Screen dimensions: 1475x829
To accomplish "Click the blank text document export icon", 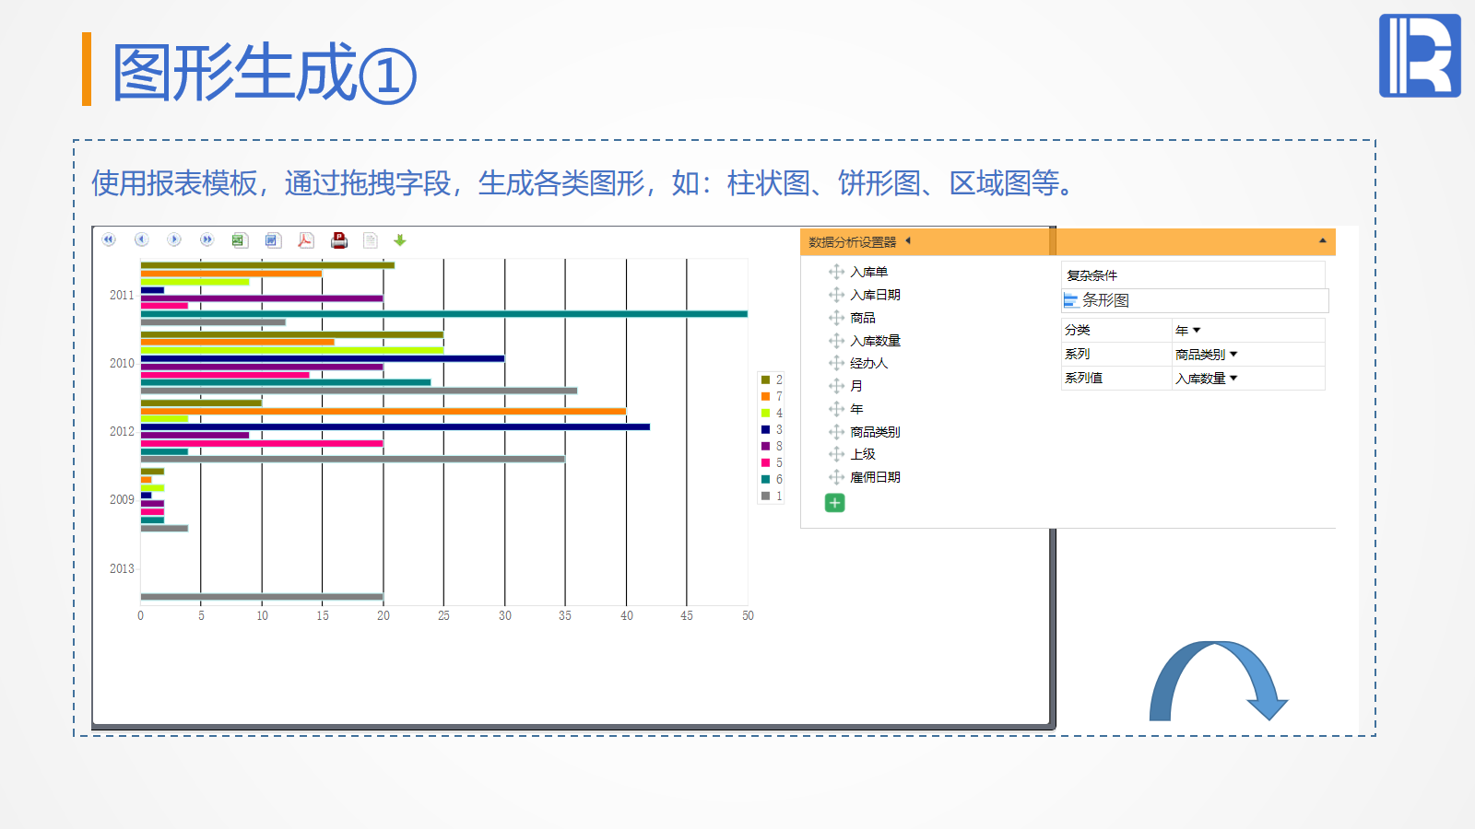I will coord(371,240).
